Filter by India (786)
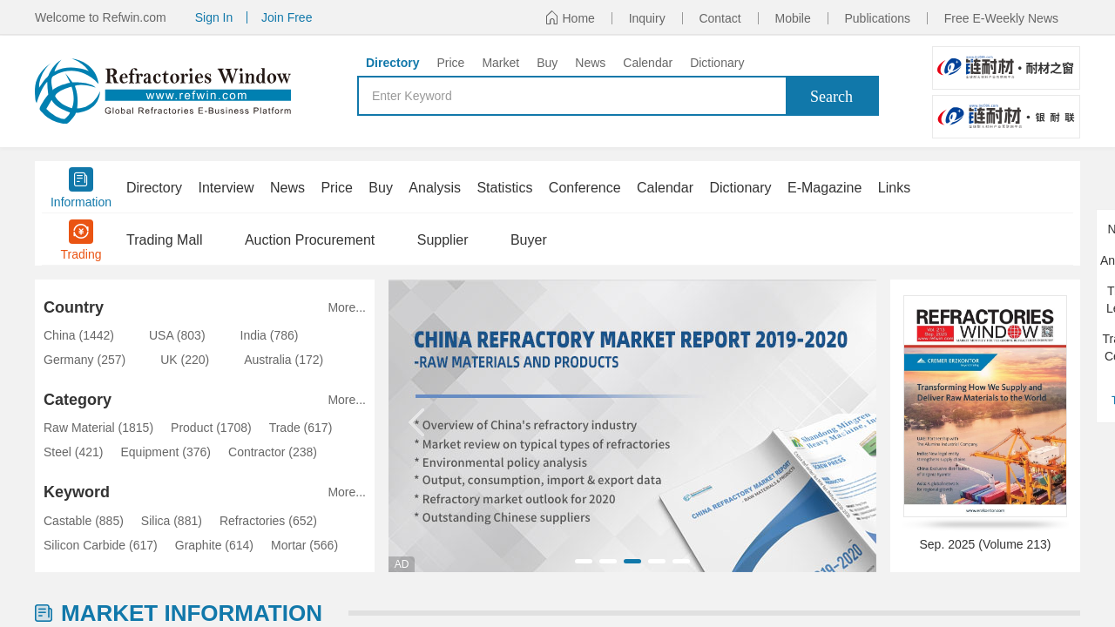 pyautogui.click(x=269, y=335)
